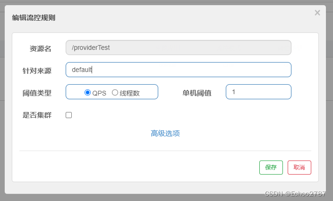Edit the 单机阈值 threshold value field

258,92
